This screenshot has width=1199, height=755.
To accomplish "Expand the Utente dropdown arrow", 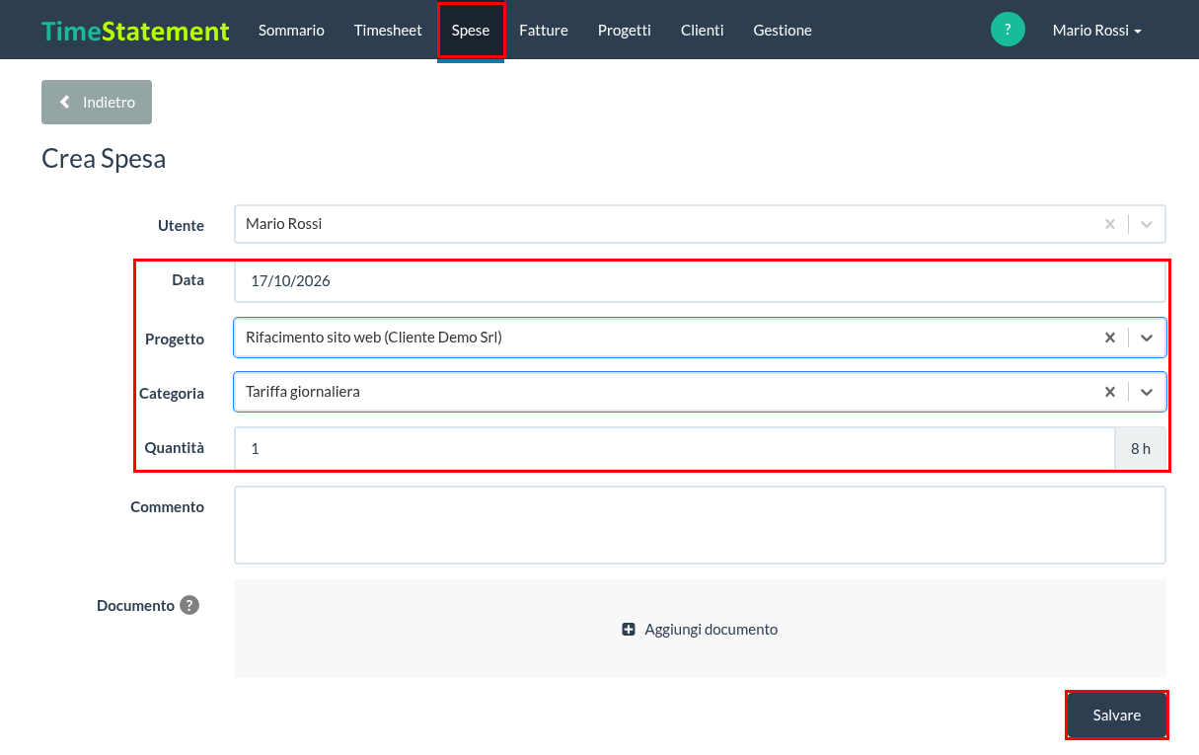I will pos(1147,224).
